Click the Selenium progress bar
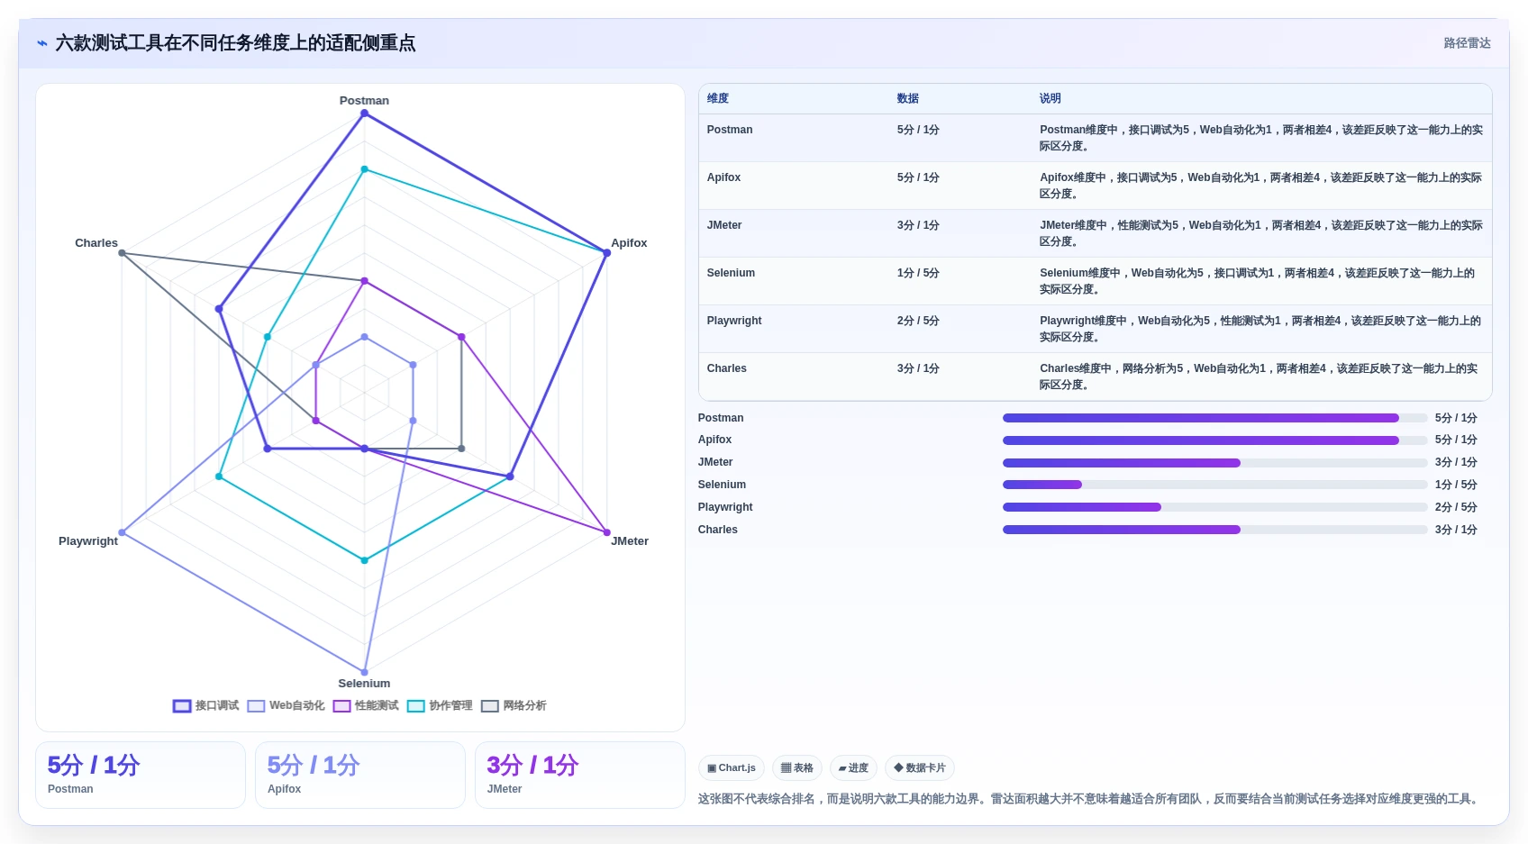This screenshot has width=1528, height=844. click(1215, 485)
